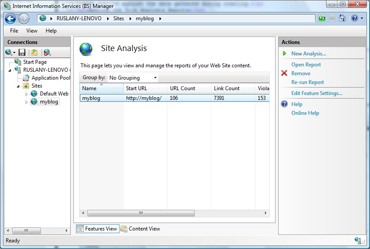Click the right scroll arrow of the report list
The height and width of the screenshot is (249, 370).
click(266, 213)
